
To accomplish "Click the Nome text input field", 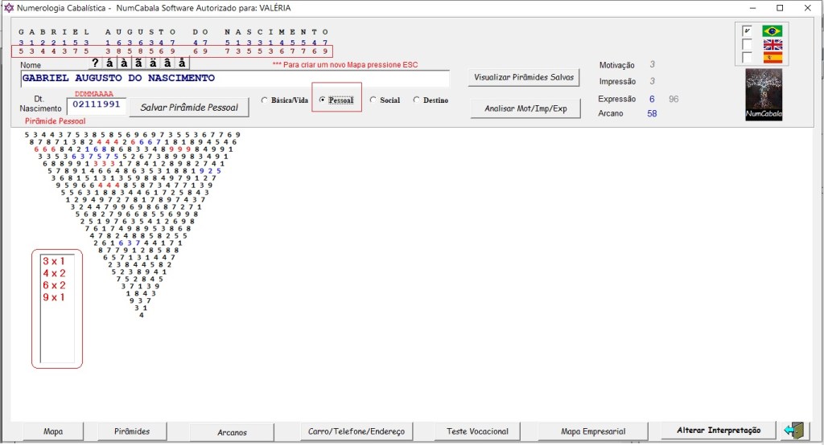I will click(x=234, y=79).
